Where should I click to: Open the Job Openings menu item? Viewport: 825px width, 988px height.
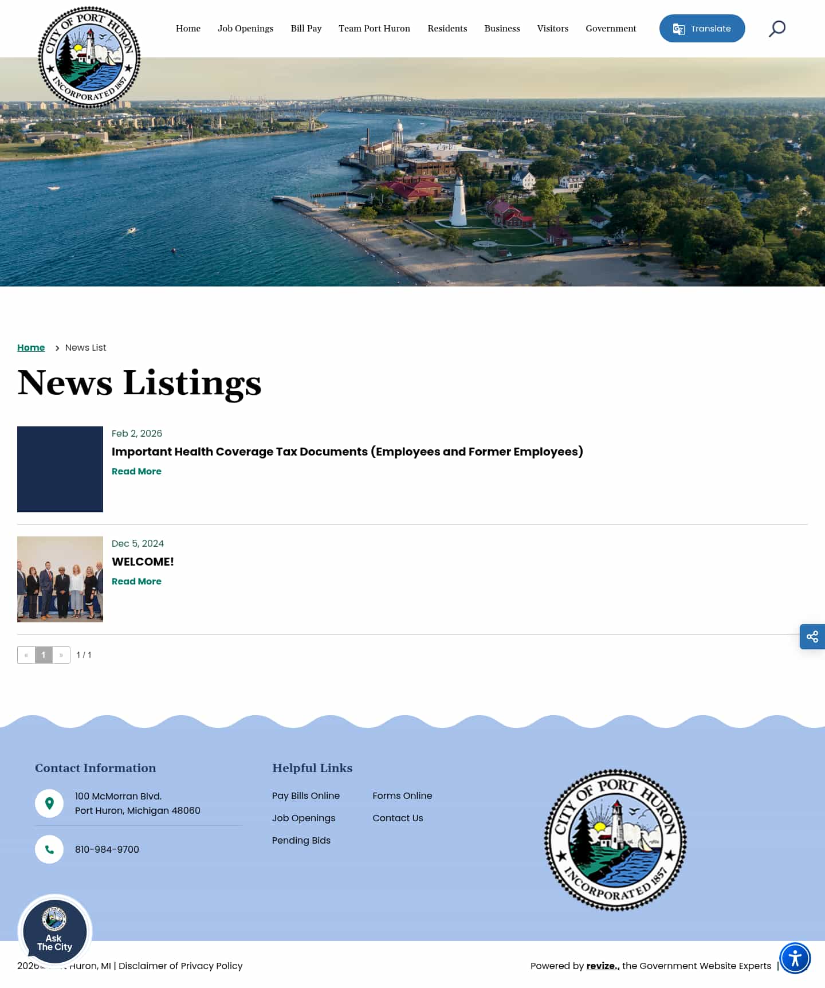pos(245,29)
